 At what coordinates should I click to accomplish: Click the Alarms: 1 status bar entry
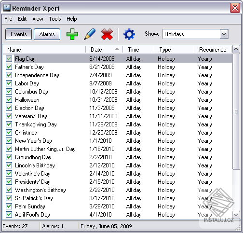tap(53, 226)
